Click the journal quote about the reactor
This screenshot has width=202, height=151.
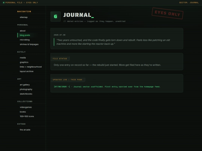click(x=113, y=42)
